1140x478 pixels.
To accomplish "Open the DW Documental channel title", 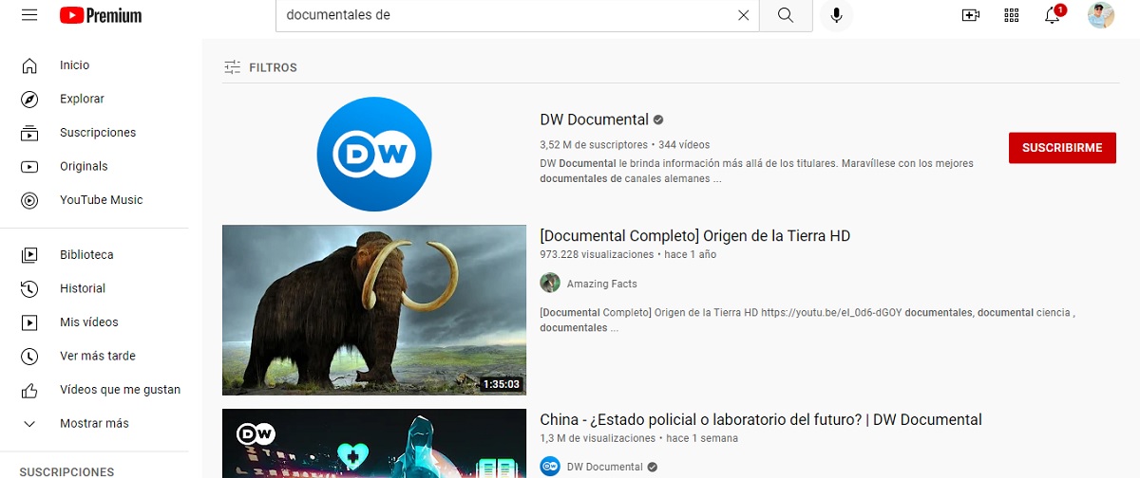I will (x=594, y=119).
